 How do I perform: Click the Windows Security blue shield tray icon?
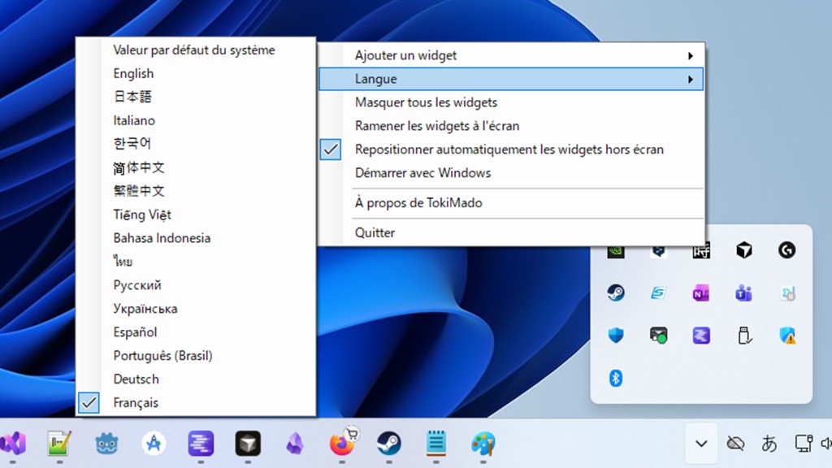[616, 336]
